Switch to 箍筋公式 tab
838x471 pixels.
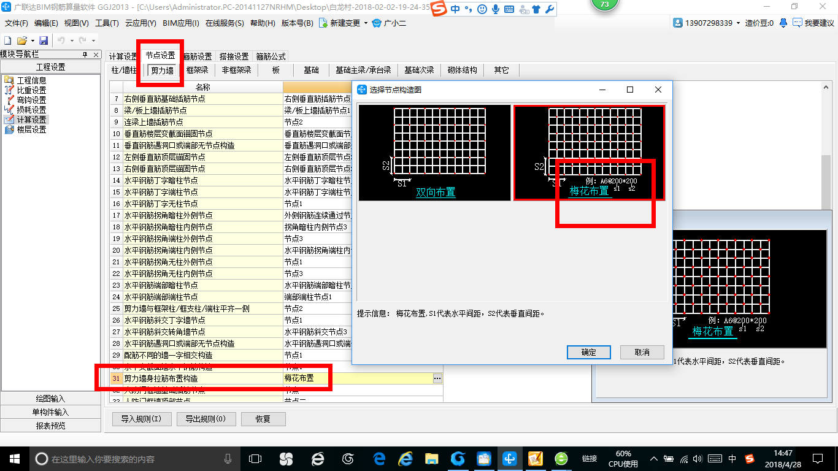pos(271,56)
